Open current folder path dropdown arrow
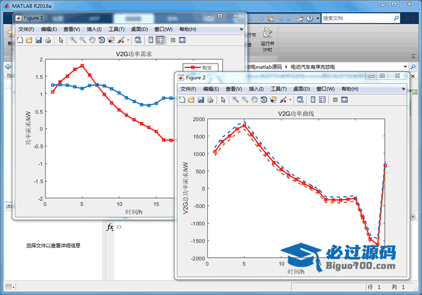 click(405, 67)
